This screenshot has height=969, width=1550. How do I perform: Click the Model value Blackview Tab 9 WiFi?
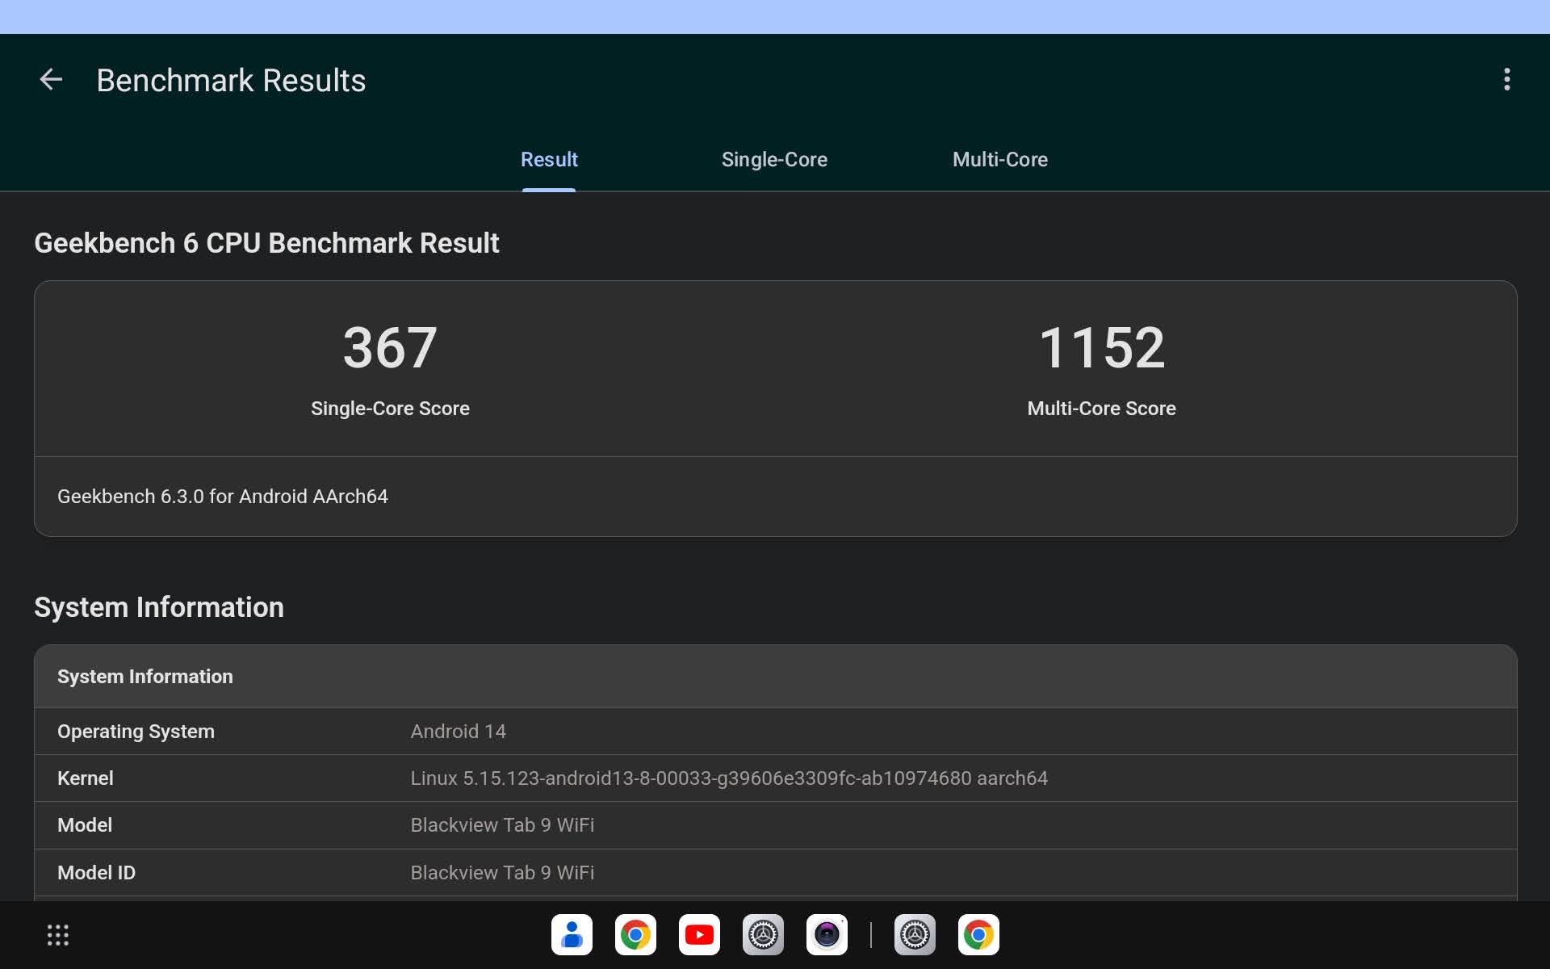click(x=502, y=825)
